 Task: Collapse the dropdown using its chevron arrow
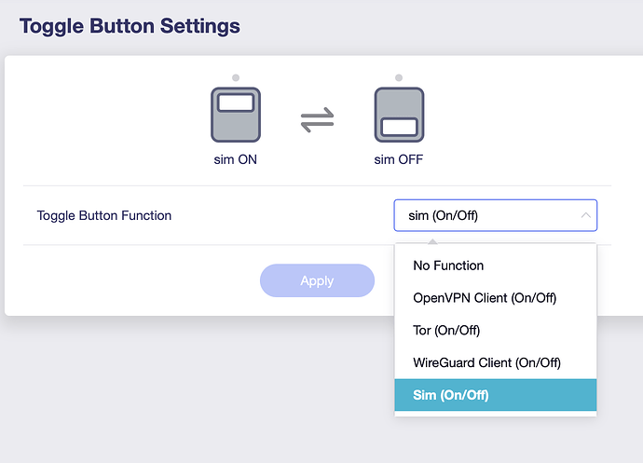point(585,215)
